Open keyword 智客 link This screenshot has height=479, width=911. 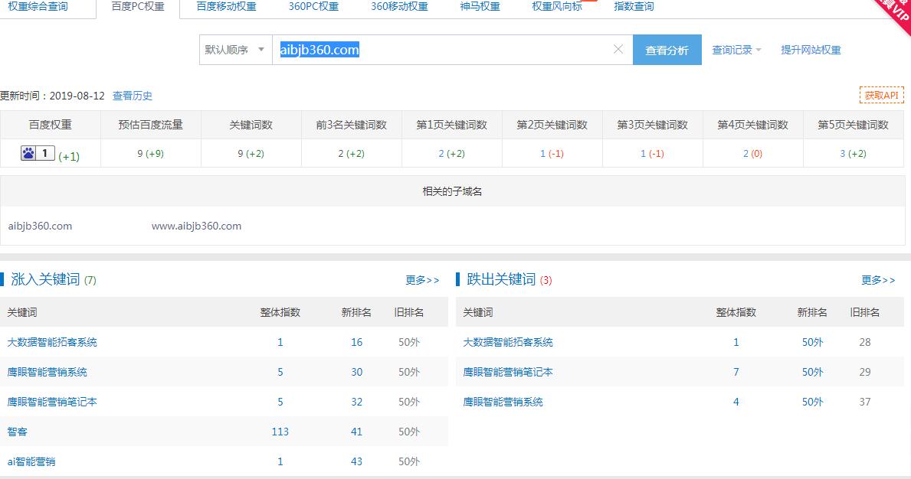pyautogui.click(x=17, y=432)
